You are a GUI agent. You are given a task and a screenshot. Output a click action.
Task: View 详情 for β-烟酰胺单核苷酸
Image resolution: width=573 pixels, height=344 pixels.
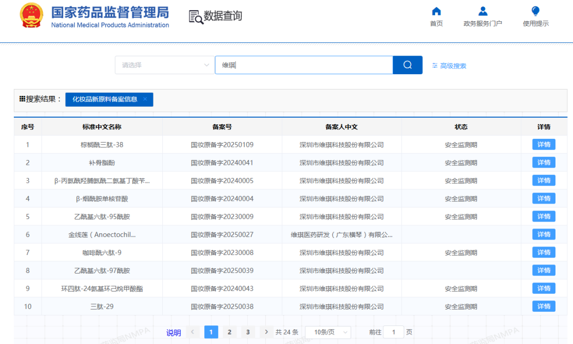click(544, 199)
